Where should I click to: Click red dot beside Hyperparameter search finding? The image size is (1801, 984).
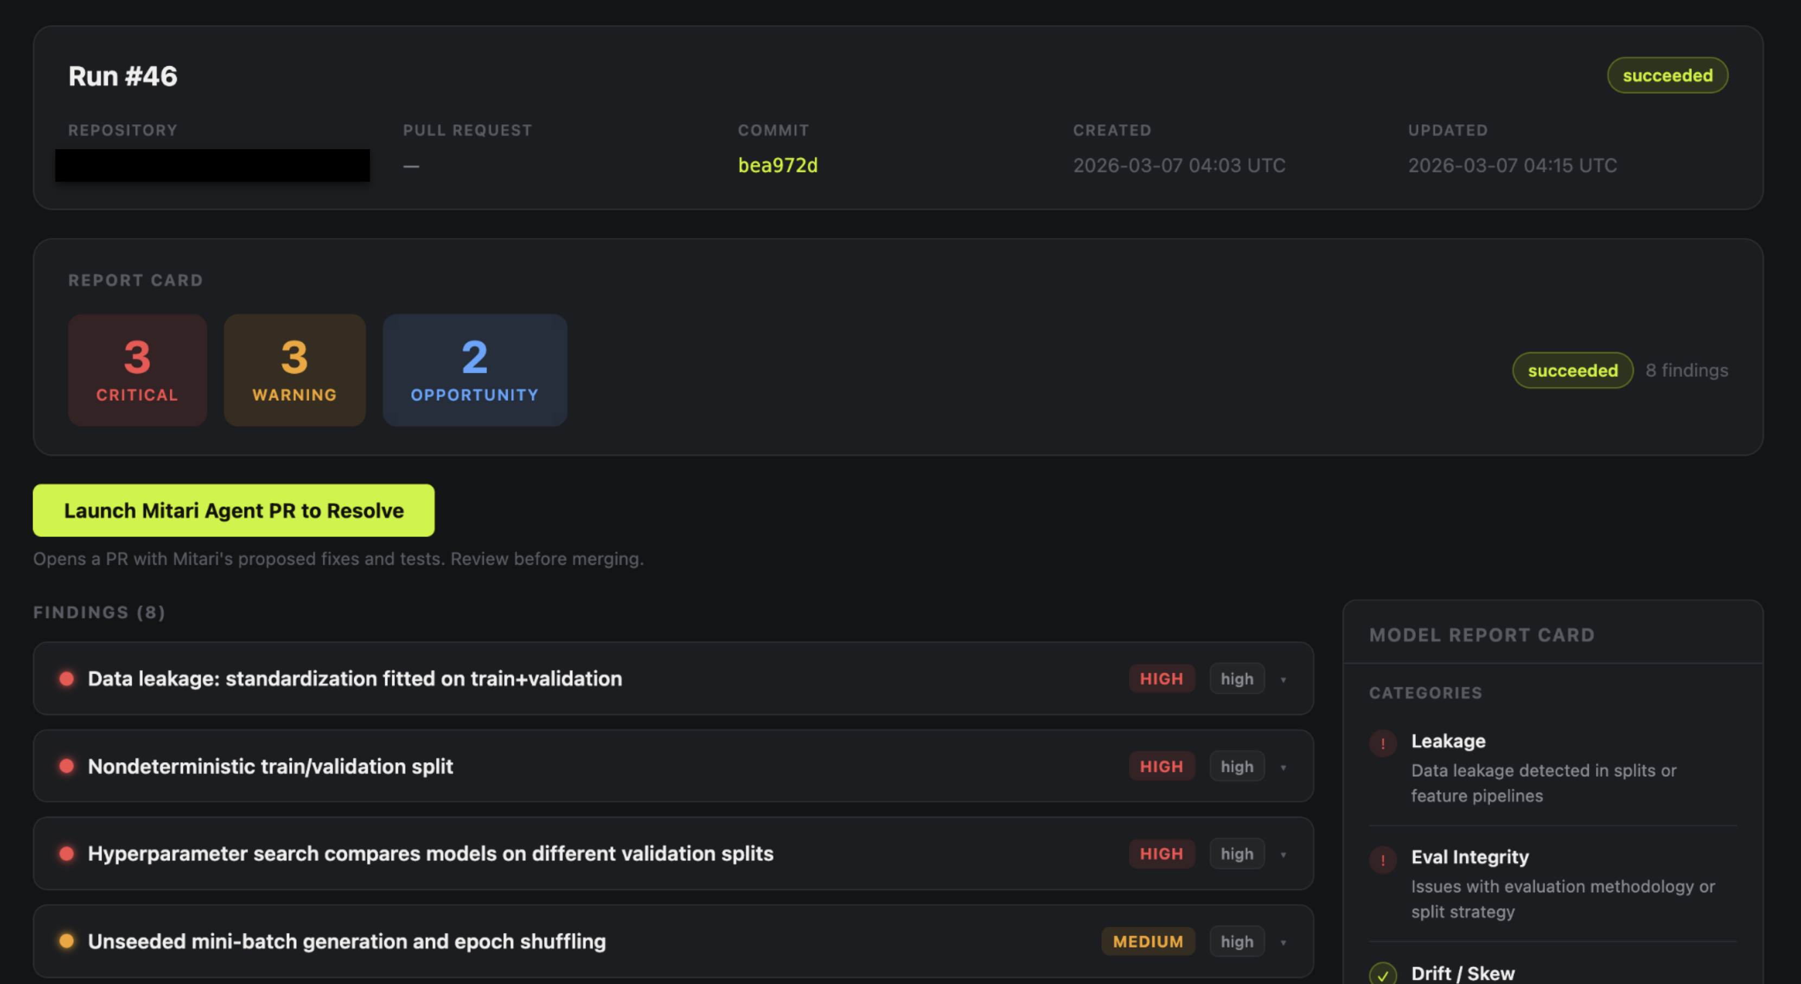(66, 853)
